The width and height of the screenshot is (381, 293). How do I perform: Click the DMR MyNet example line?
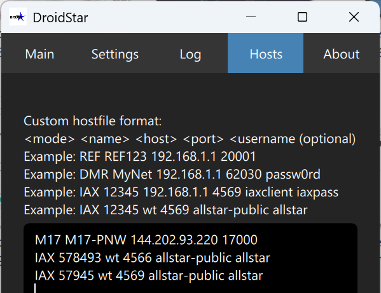pos(172,174)
